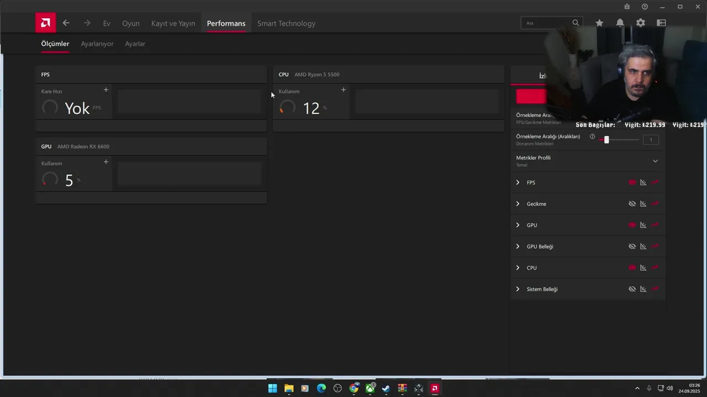Show Gecikme metric with its eye icon
707x397 pixels.
point(632,204)
